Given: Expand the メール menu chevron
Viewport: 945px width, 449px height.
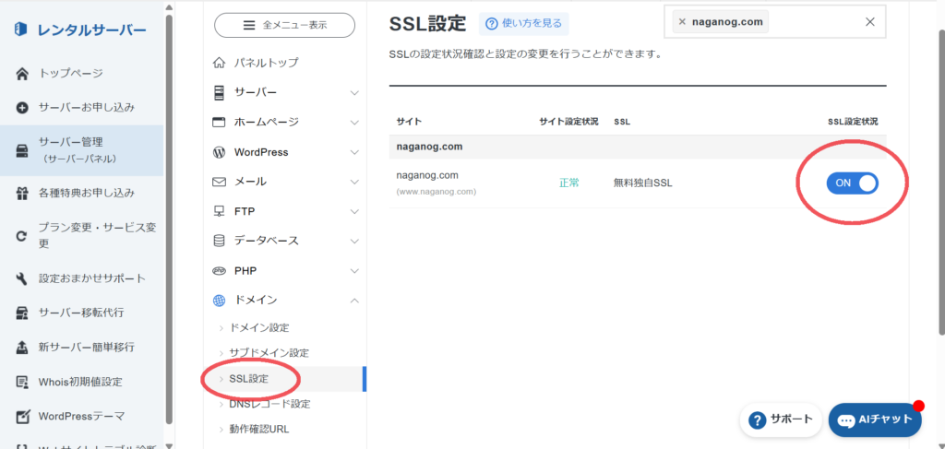Looking at the screenshot, I should click(x=354, y=181).
